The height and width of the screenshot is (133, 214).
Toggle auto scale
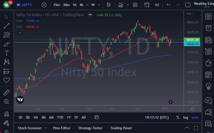pyautogui.click(x=195, y=117)
